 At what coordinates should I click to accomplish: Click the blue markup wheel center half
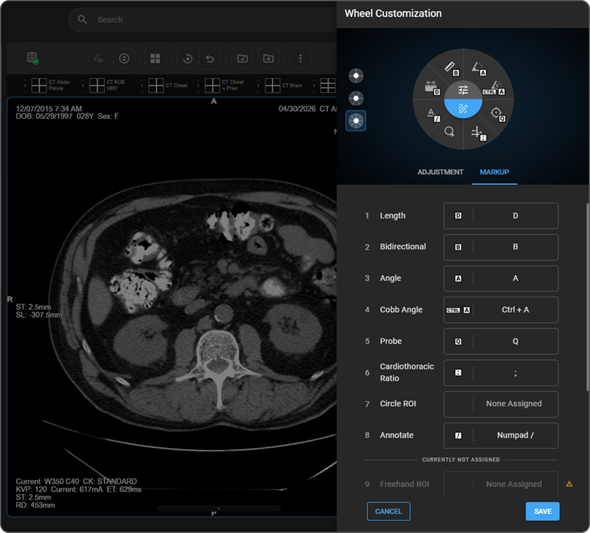(x=463, y=109)
